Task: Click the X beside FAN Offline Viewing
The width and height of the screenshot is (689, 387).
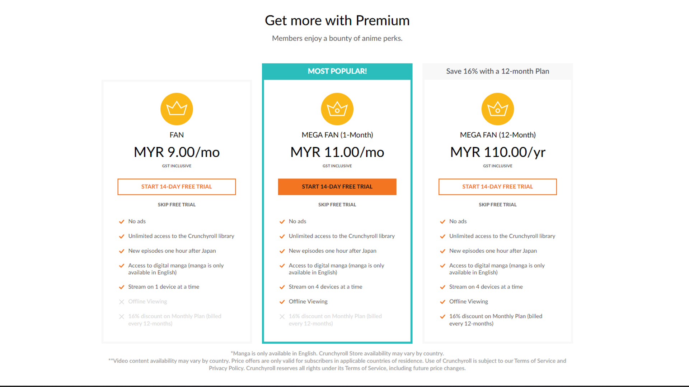Action: click(122, 302)
